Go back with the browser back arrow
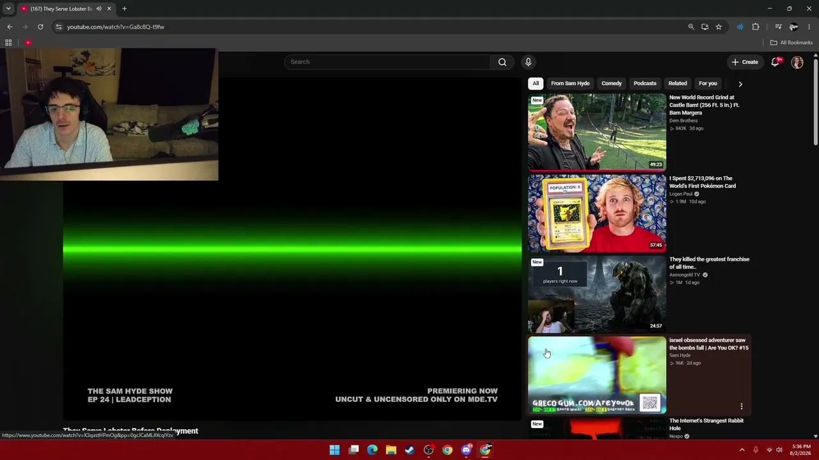The height and width of the screenshot is (460, 819). (10, 27)
